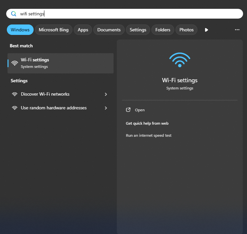The height and width of the screenshot is (234, 247).
Task: Click the search magnifier icon
Action: click(x=14, y=14)
